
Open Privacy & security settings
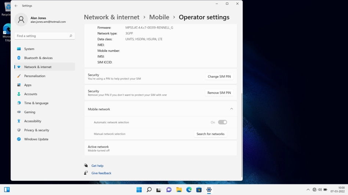pyautogui.click(x=36, y=130)
